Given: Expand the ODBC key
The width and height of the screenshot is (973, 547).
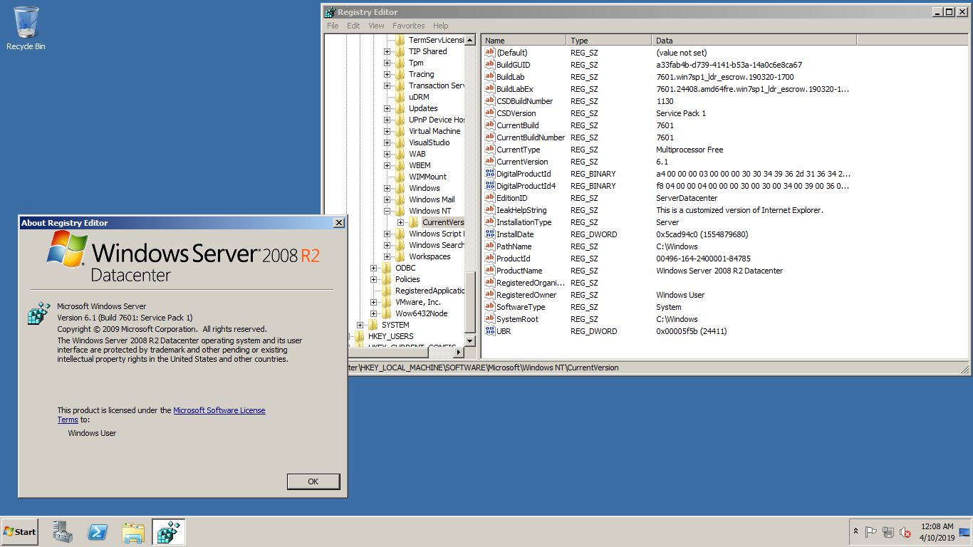Looking at the screenshot, I should point(373,268).
